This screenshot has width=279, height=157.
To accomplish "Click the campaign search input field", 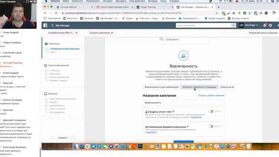I will coord(204,25).
